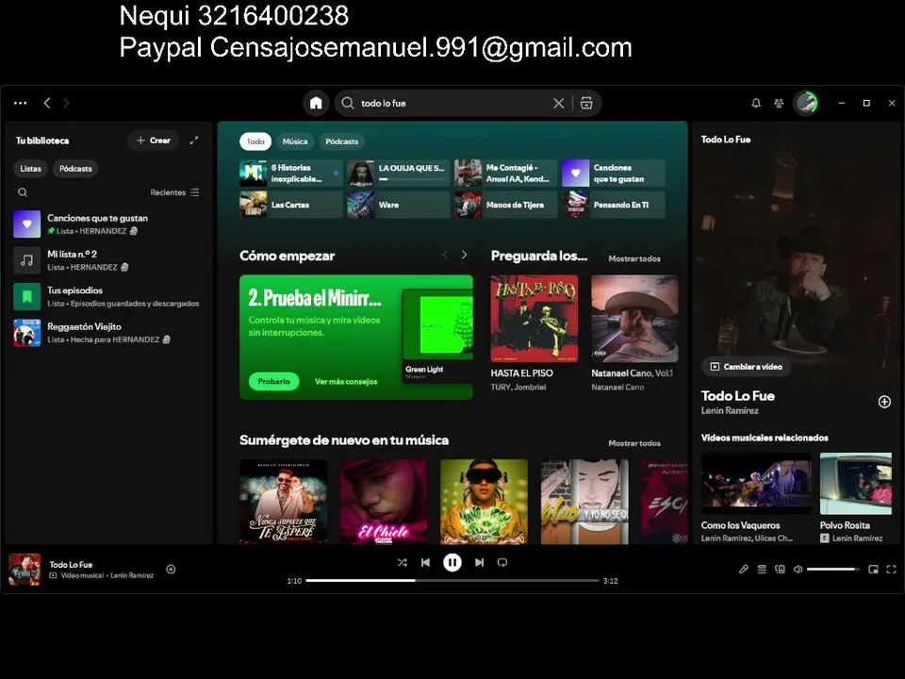Toggle shuffle playback
Viewport: 905px width, 679px height.
click(403, 562)
